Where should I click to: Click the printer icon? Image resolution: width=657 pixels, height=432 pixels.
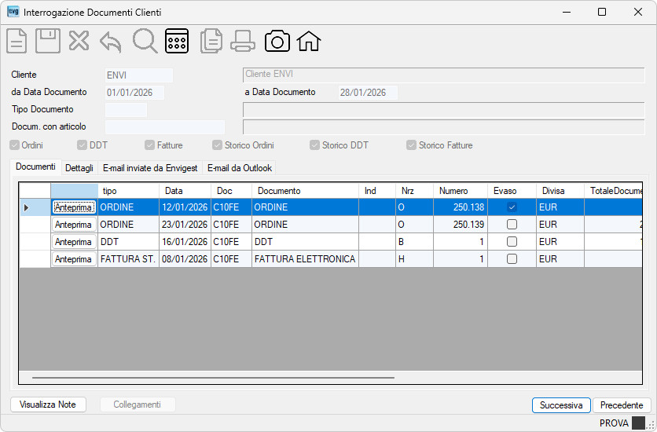(x=243, y=41)
